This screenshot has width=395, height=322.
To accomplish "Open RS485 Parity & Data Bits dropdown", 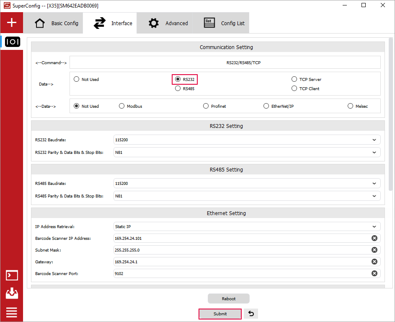I will tap(247, 196).
